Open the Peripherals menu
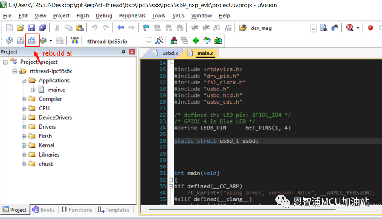382x219 pixels. coord(132,16)
